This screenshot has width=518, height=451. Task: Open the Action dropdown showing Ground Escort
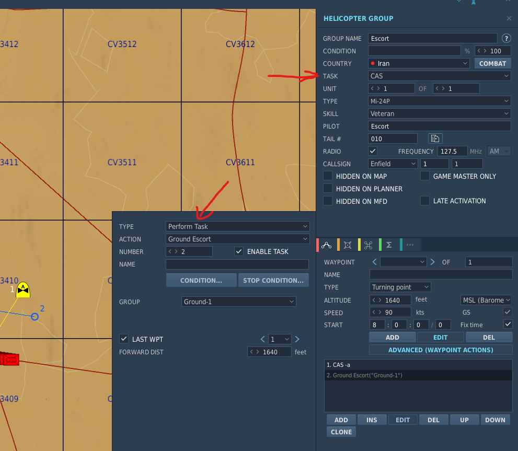pos(237,239)
